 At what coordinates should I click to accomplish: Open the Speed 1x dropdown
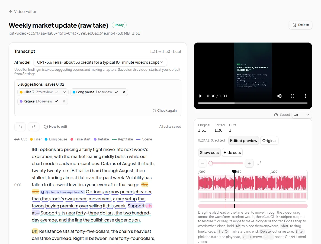(x=302, y=115)
